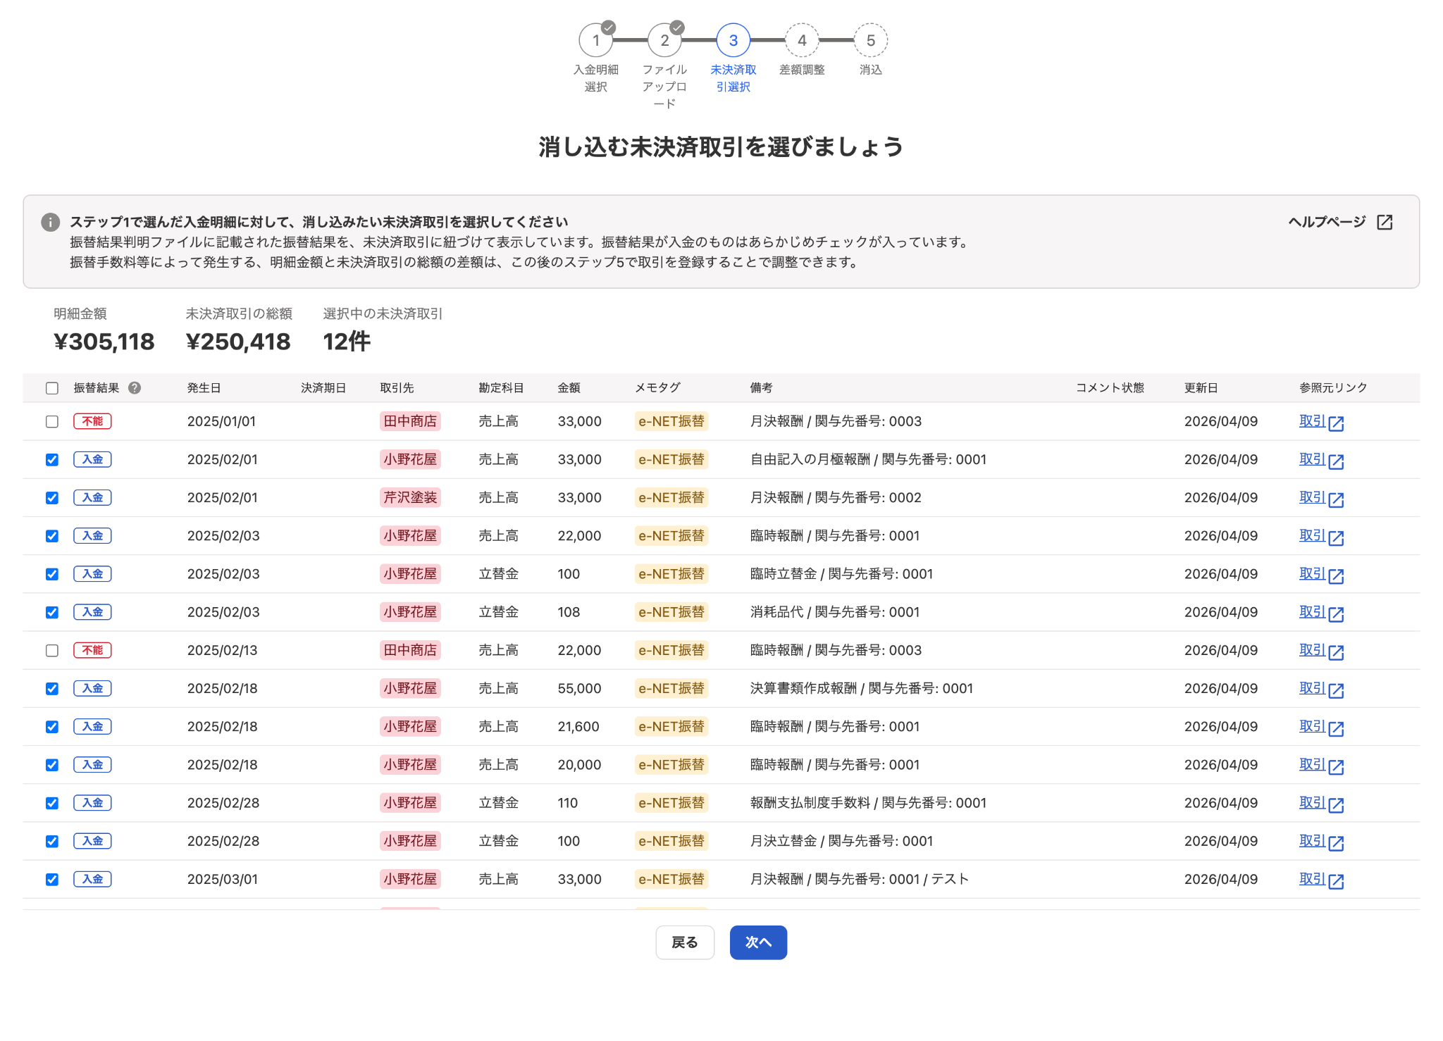This screenshot has width=1443, height=1041.
Task: Click the 発生日 column header
Action: [x=204, y=388]
